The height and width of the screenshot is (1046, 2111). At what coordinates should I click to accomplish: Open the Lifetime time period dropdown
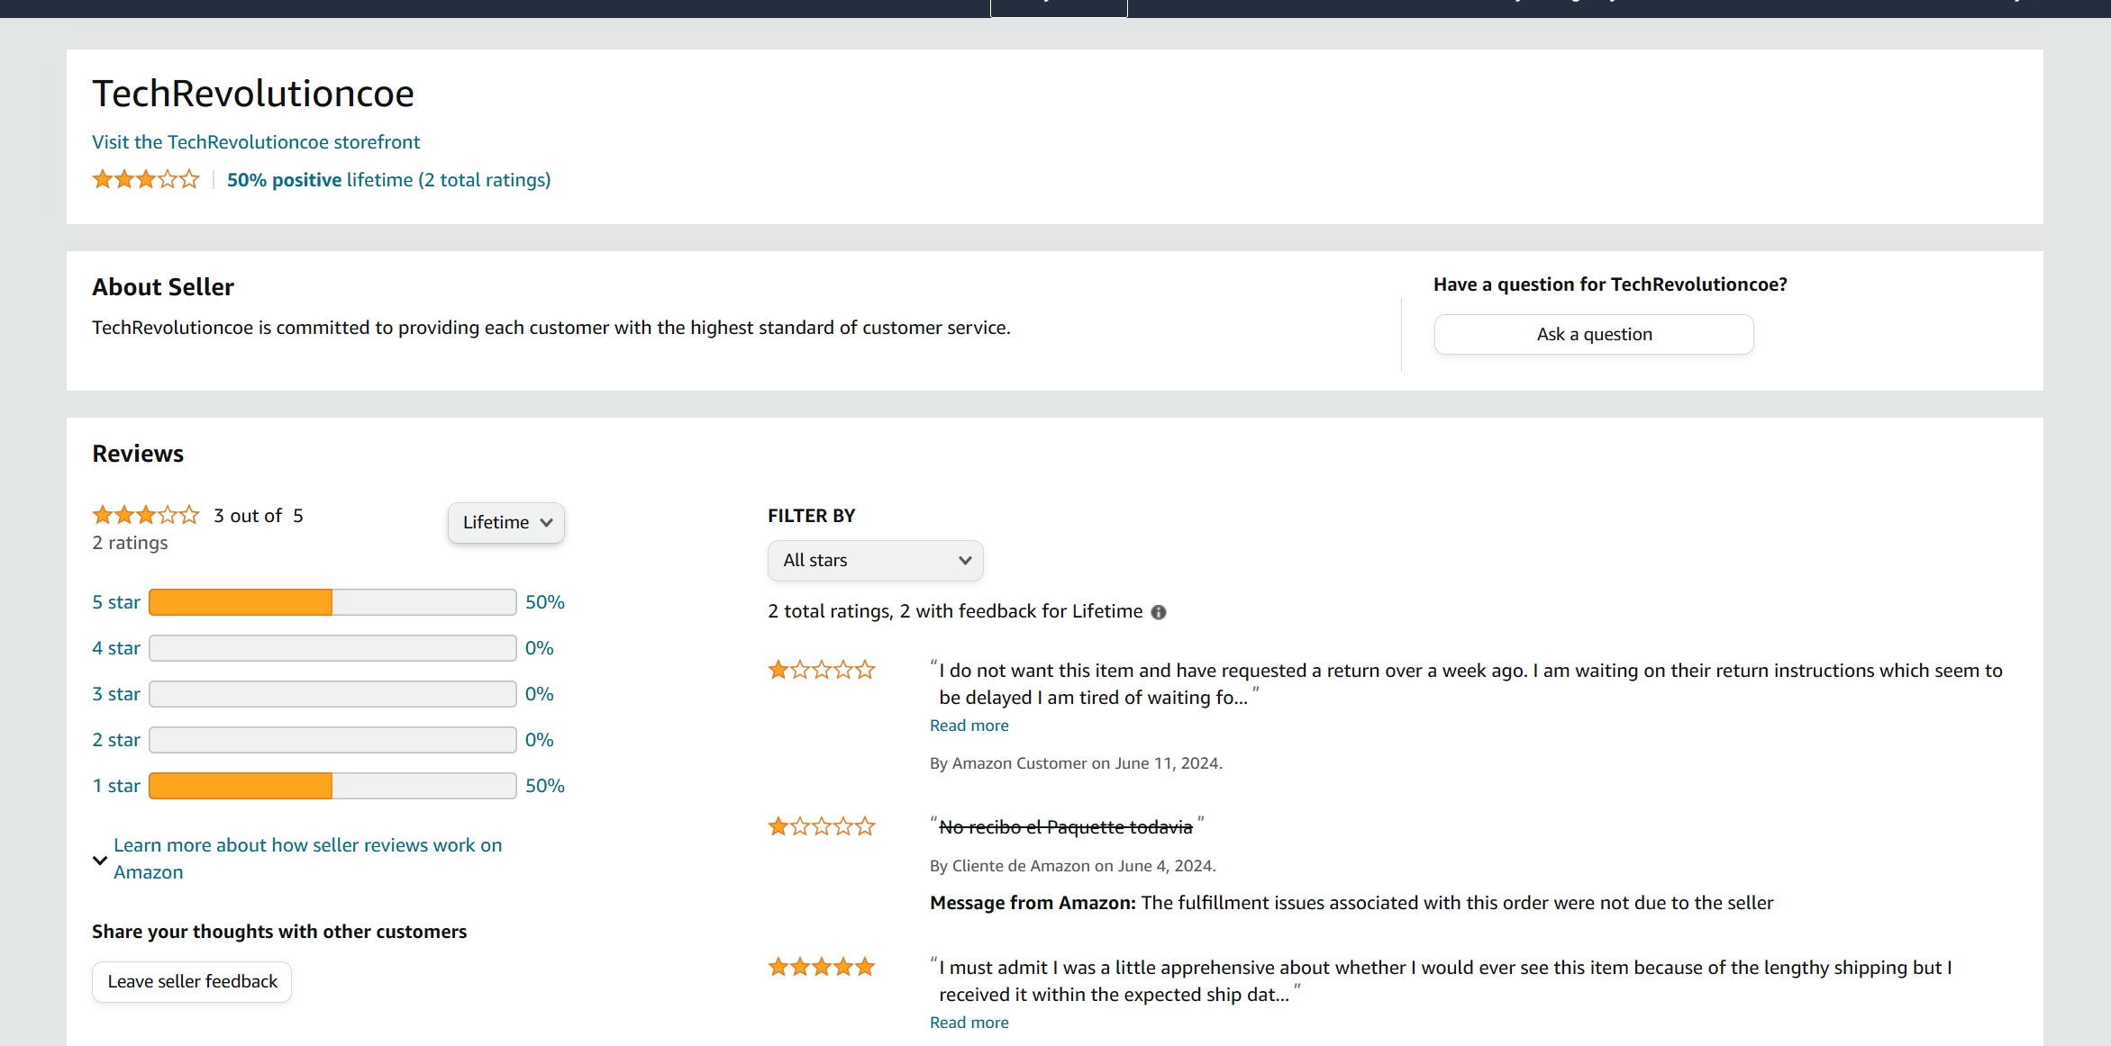506,522
